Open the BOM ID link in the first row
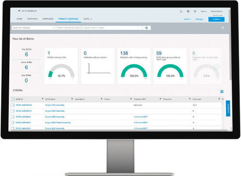Viewport: 241px width, 176px height. point(24,105)
